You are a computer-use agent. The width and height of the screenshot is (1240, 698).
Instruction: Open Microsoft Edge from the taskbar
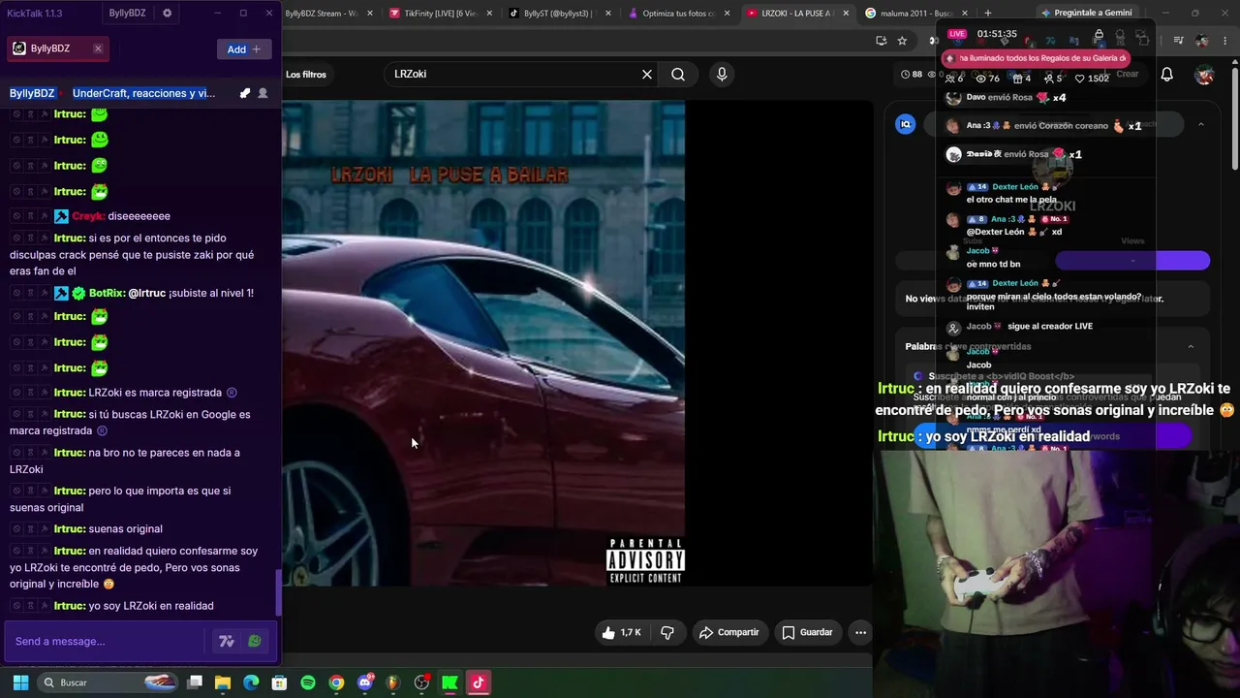[251, 682]
